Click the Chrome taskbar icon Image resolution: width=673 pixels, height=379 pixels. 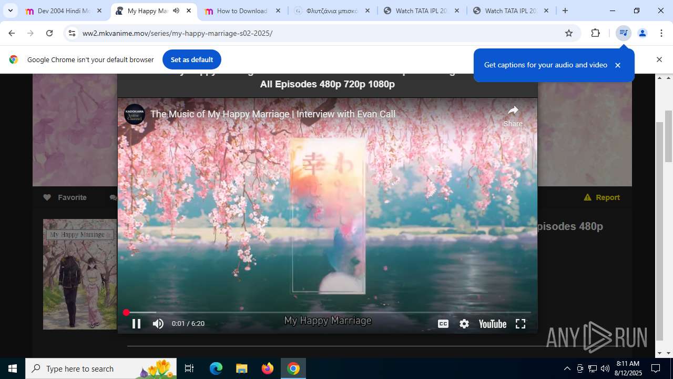pyautogui.click(x=293, y=368)
